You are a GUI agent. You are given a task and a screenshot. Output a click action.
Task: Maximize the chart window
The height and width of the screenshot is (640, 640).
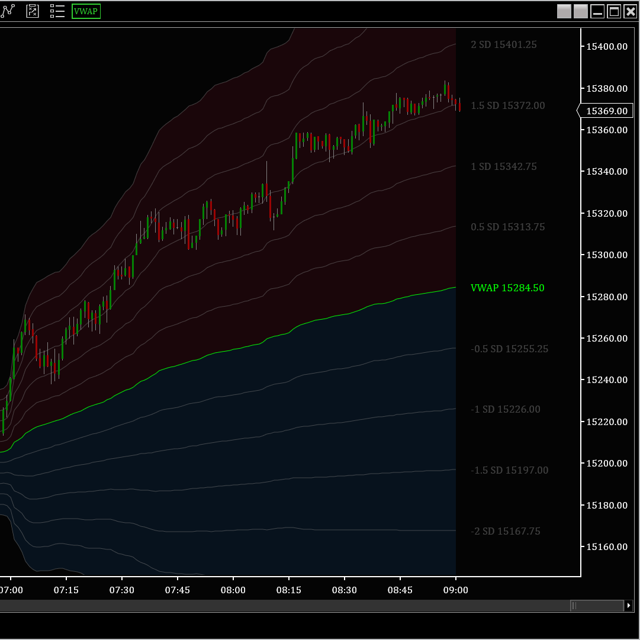[614, 11]
